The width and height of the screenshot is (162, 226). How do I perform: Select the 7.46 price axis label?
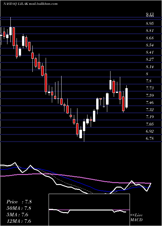pos(150,103)
